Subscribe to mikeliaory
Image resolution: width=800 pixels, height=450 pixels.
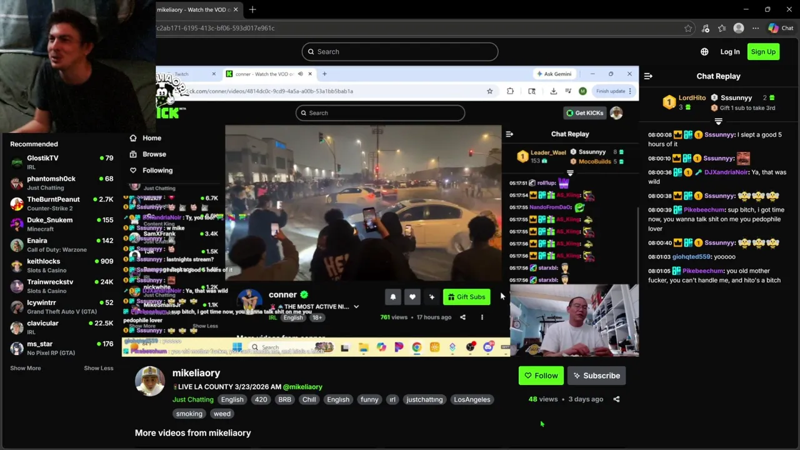coord(597,376)
